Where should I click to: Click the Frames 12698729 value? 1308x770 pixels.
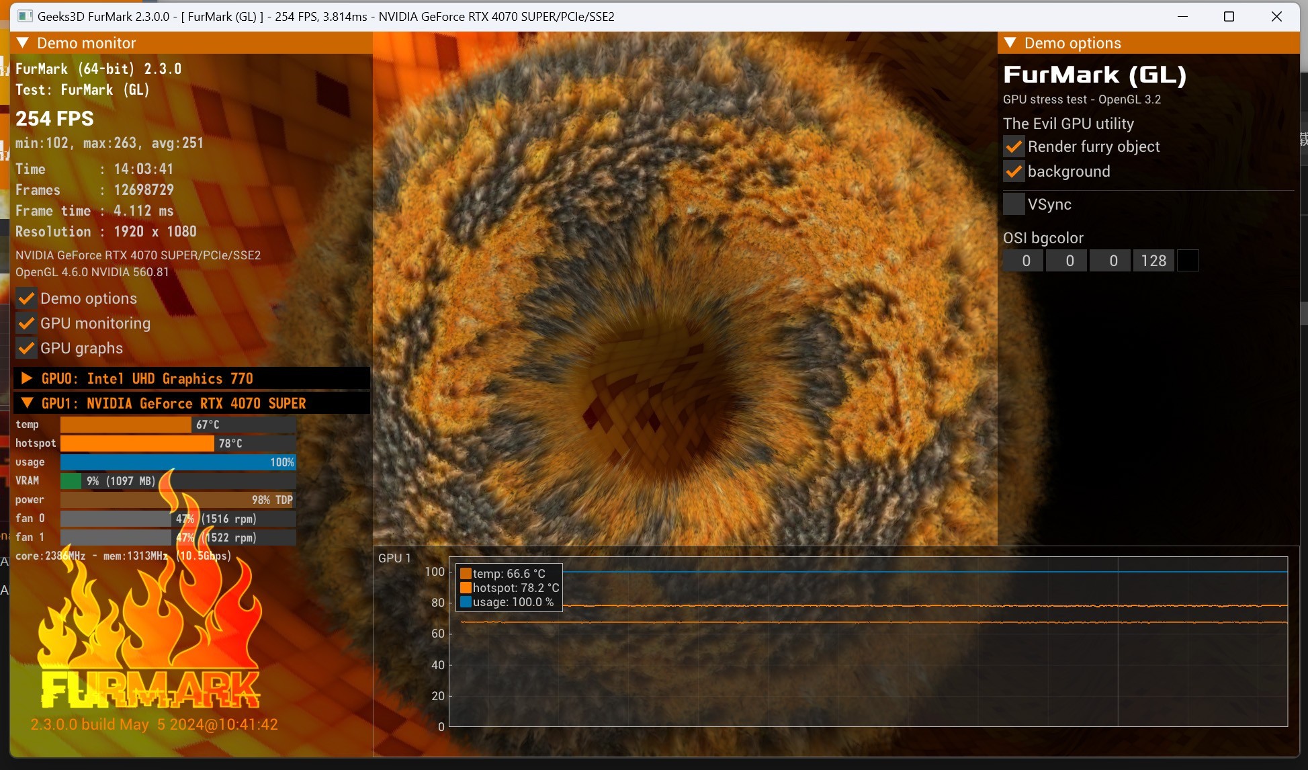144,190
